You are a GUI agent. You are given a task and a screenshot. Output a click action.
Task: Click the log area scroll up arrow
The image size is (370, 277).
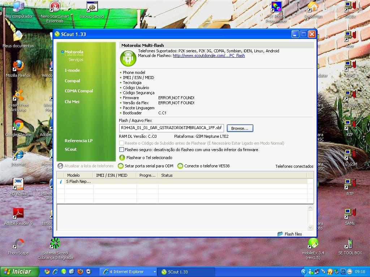[310, 207]
